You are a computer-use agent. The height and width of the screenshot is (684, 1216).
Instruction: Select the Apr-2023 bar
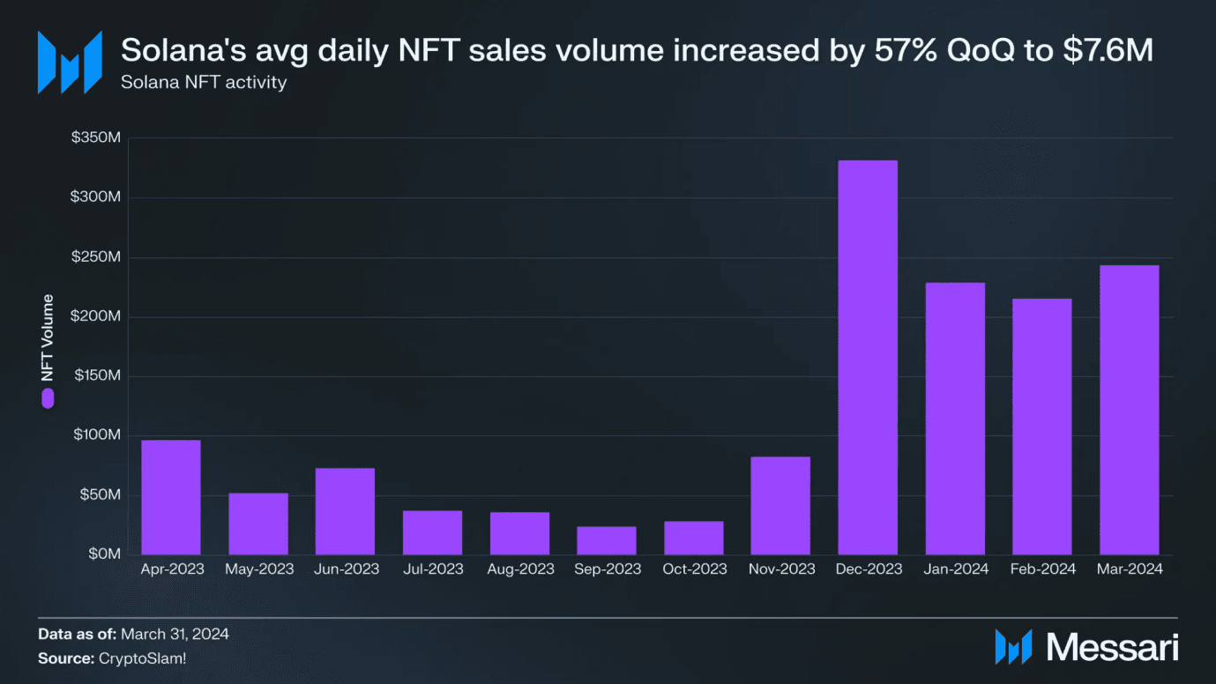pyautogui.click(x=171, y=497)
